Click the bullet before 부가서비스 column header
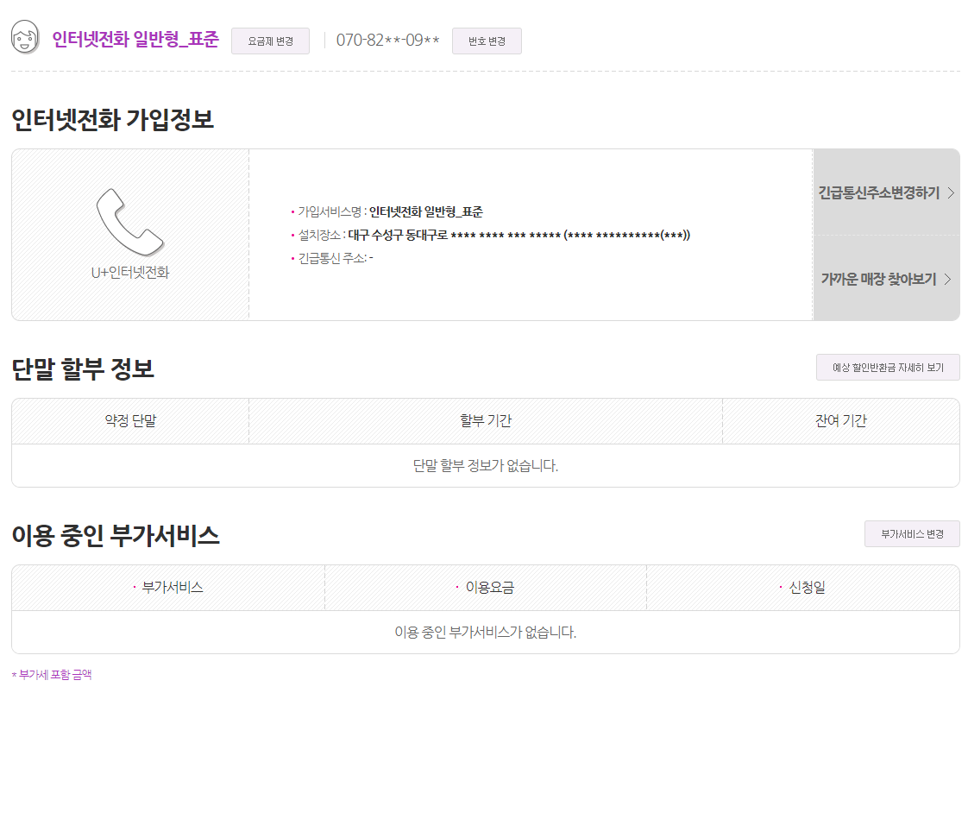 pos(134,587)
